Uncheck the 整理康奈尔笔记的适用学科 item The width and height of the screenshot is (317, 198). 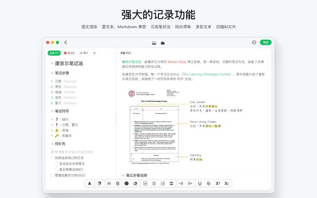tap(52, 152)
